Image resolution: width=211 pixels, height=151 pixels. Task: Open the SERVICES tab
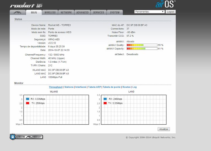tap(99, 13)
